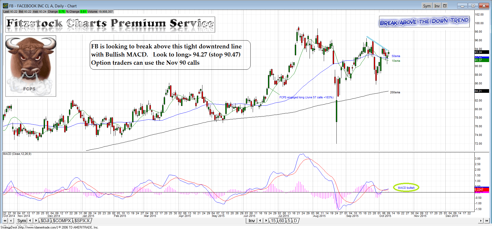
Task: Click left arrow next to bottom Sym button
Action: tap(30, 221)
